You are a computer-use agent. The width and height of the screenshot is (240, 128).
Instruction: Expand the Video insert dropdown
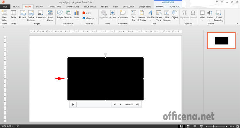pyautogui.click(x=202, y=20)
